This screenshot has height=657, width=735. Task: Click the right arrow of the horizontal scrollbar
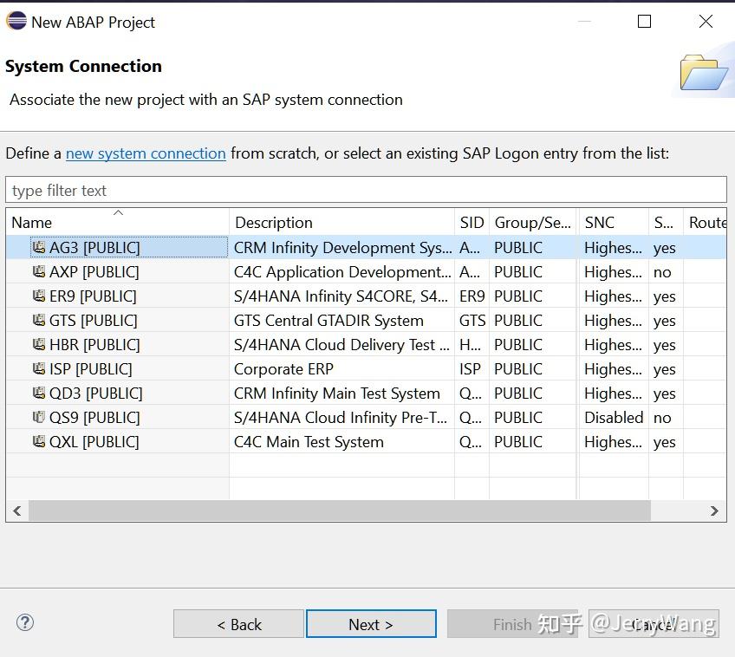[714, 511]
